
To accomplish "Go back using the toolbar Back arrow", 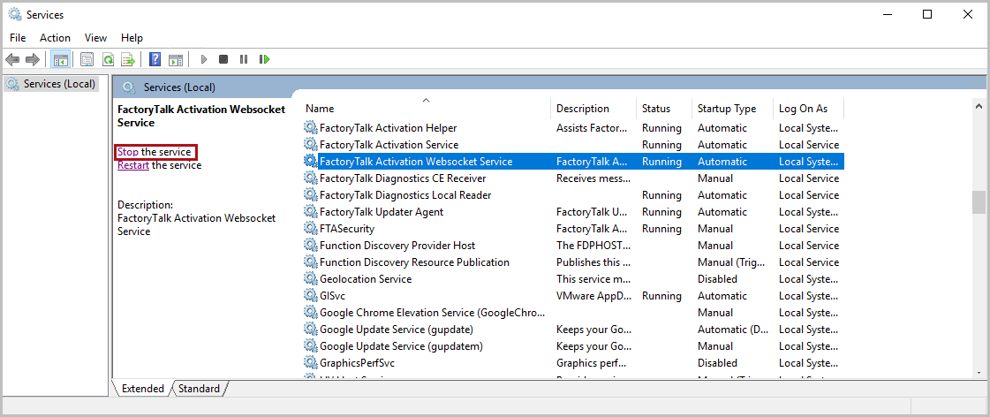I will coord(12,59).
